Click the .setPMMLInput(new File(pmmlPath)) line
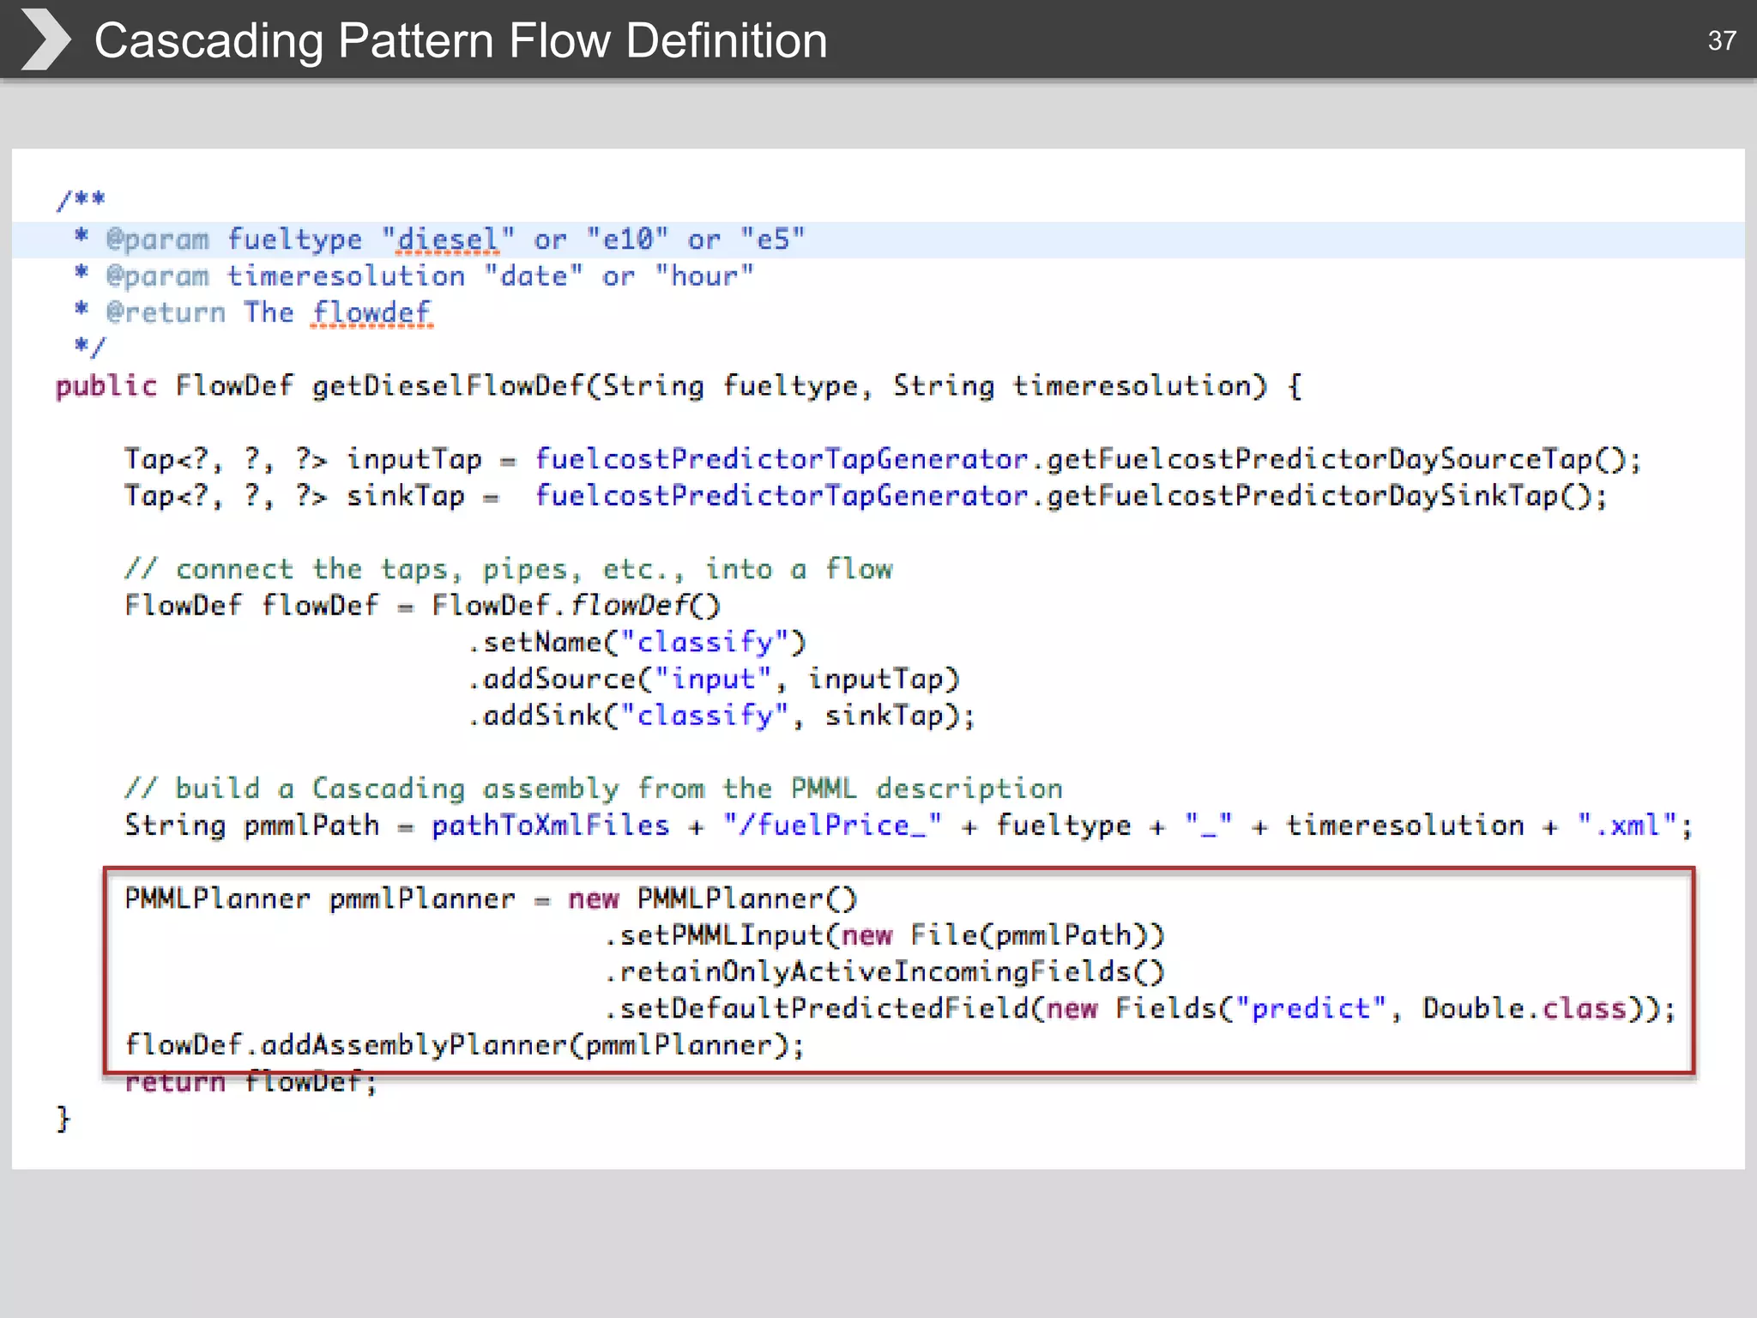The height and width of the screenshot is (1318, 1757). coord(884,935)
